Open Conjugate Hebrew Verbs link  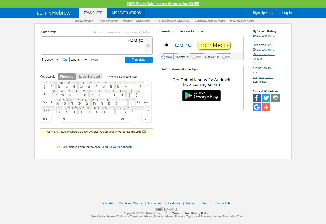(210, 21)
